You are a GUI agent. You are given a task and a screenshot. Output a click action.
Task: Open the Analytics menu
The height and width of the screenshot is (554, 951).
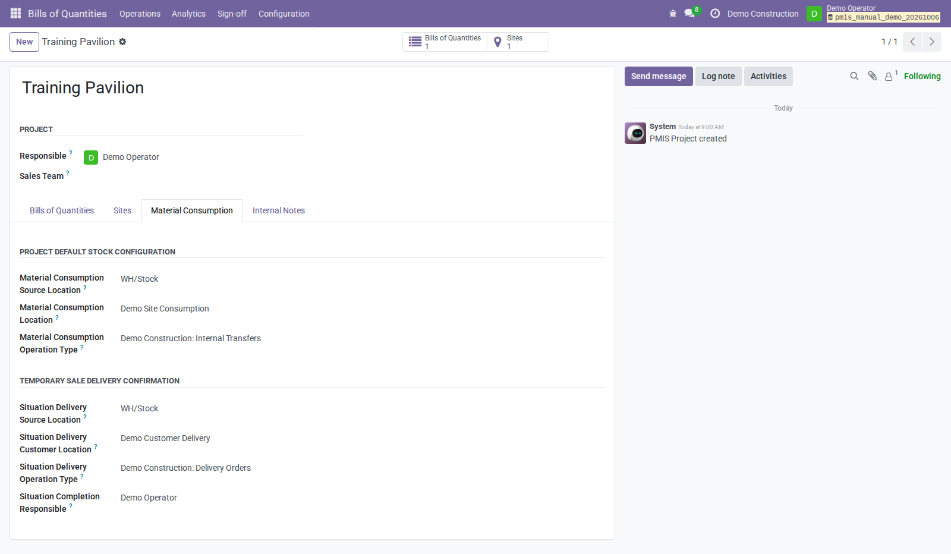tap(188, 13)
